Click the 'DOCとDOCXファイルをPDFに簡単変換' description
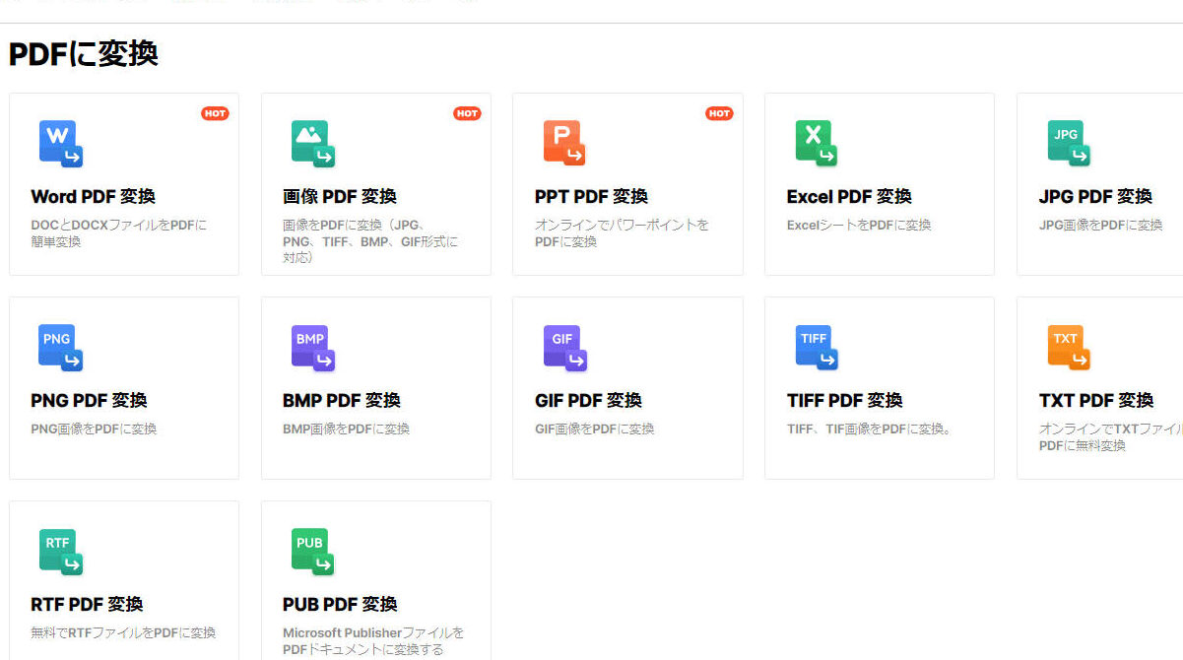The image size is (1183, 660). click(119, 233)
